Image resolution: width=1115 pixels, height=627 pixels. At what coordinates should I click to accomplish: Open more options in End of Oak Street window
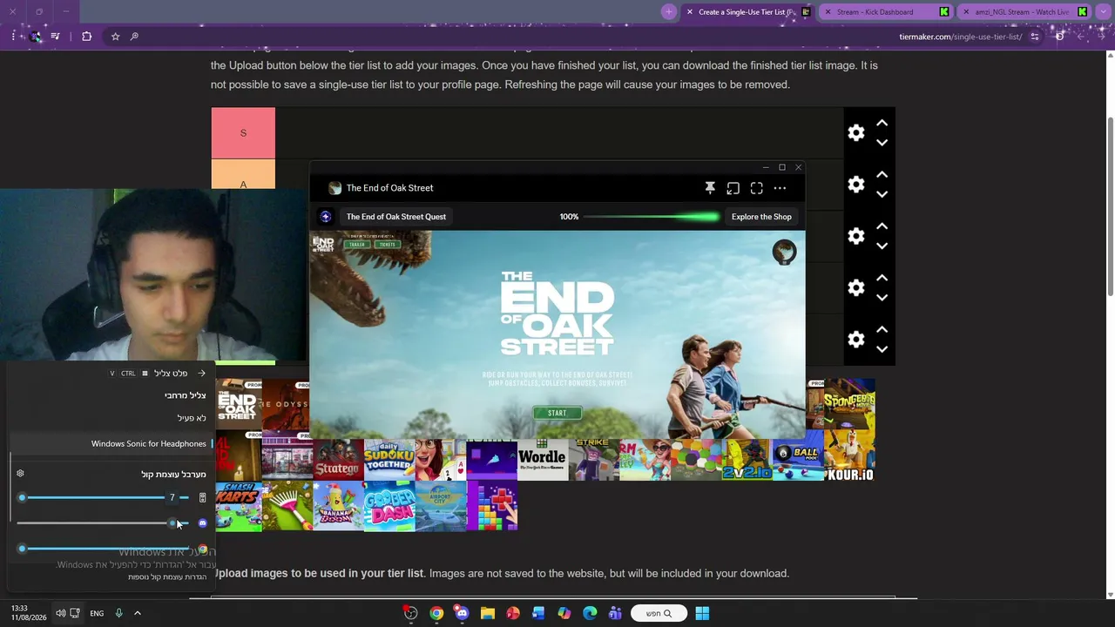(780, 188)
